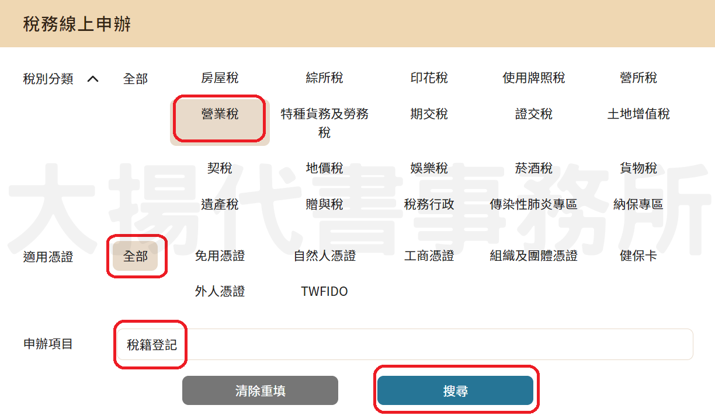Select 特種貨務及勞務稅 category

(324, 123)
